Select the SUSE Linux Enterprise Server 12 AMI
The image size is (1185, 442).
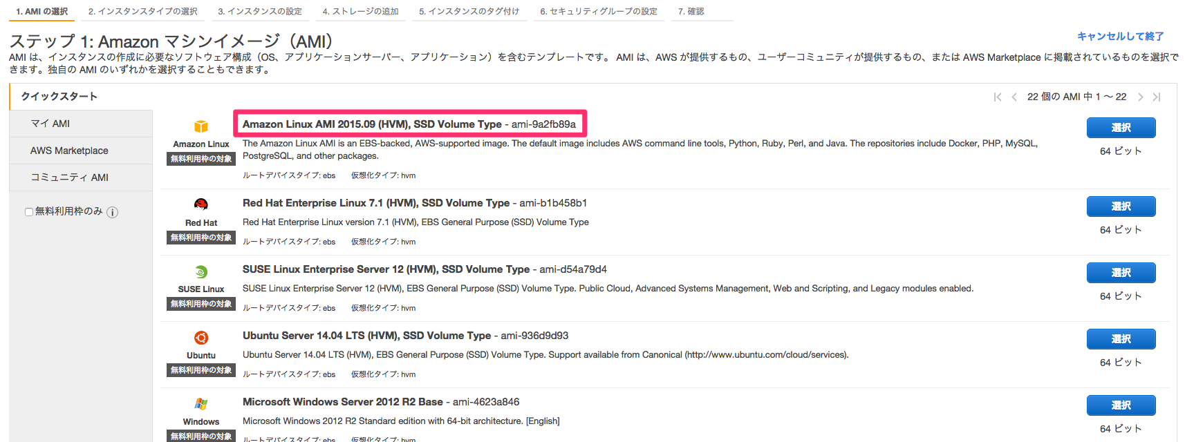(x=1121, y=273)
